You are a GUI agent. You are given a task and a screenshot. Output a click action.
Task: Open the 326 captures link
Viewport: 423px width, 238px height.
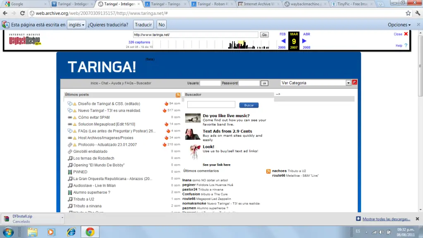pyautogui.click(x=139, y=42)
